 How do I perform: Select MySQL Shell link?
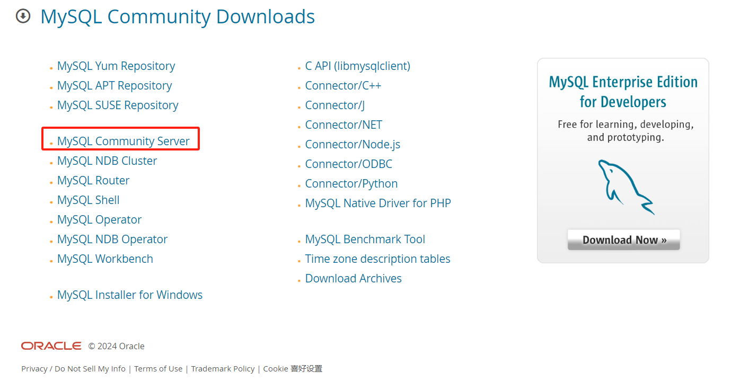point(89,200)
